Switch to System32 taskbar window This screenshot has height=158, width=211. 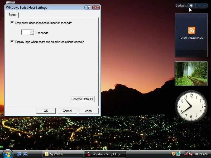63,154
